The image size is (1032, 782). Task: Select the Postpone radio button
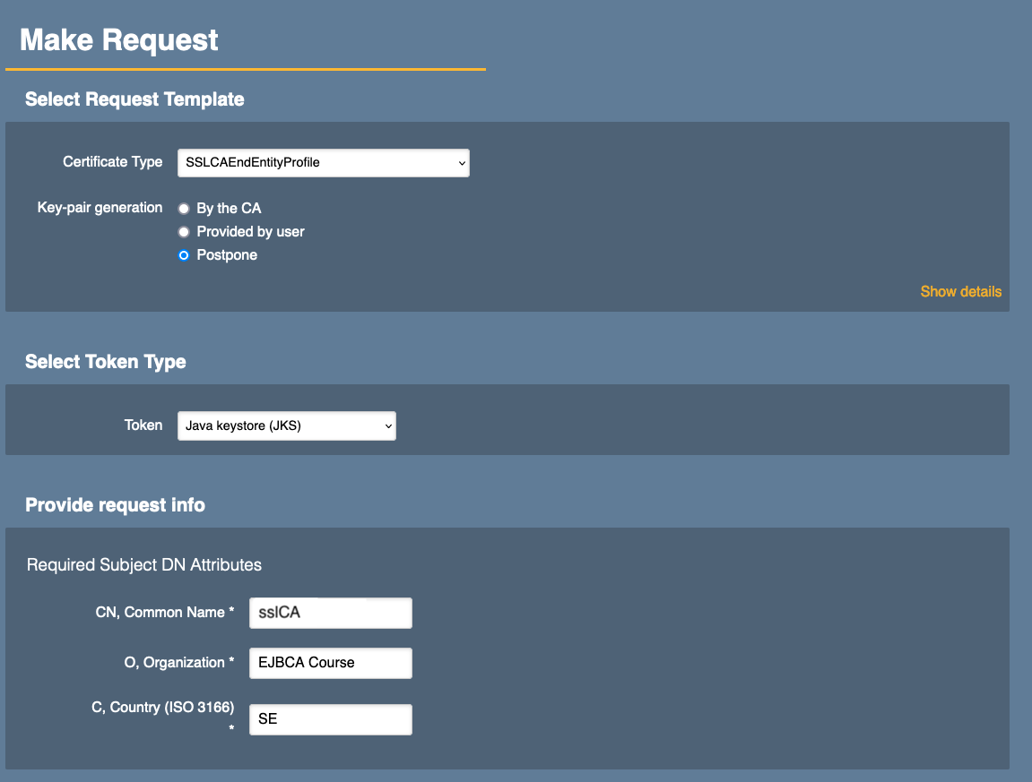[184, 255]
